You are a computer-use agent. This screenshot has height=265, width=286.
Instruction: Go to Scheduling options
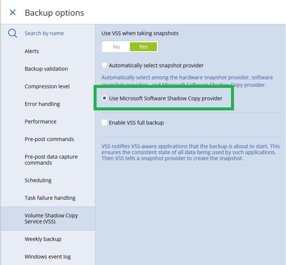pos(38,180)
